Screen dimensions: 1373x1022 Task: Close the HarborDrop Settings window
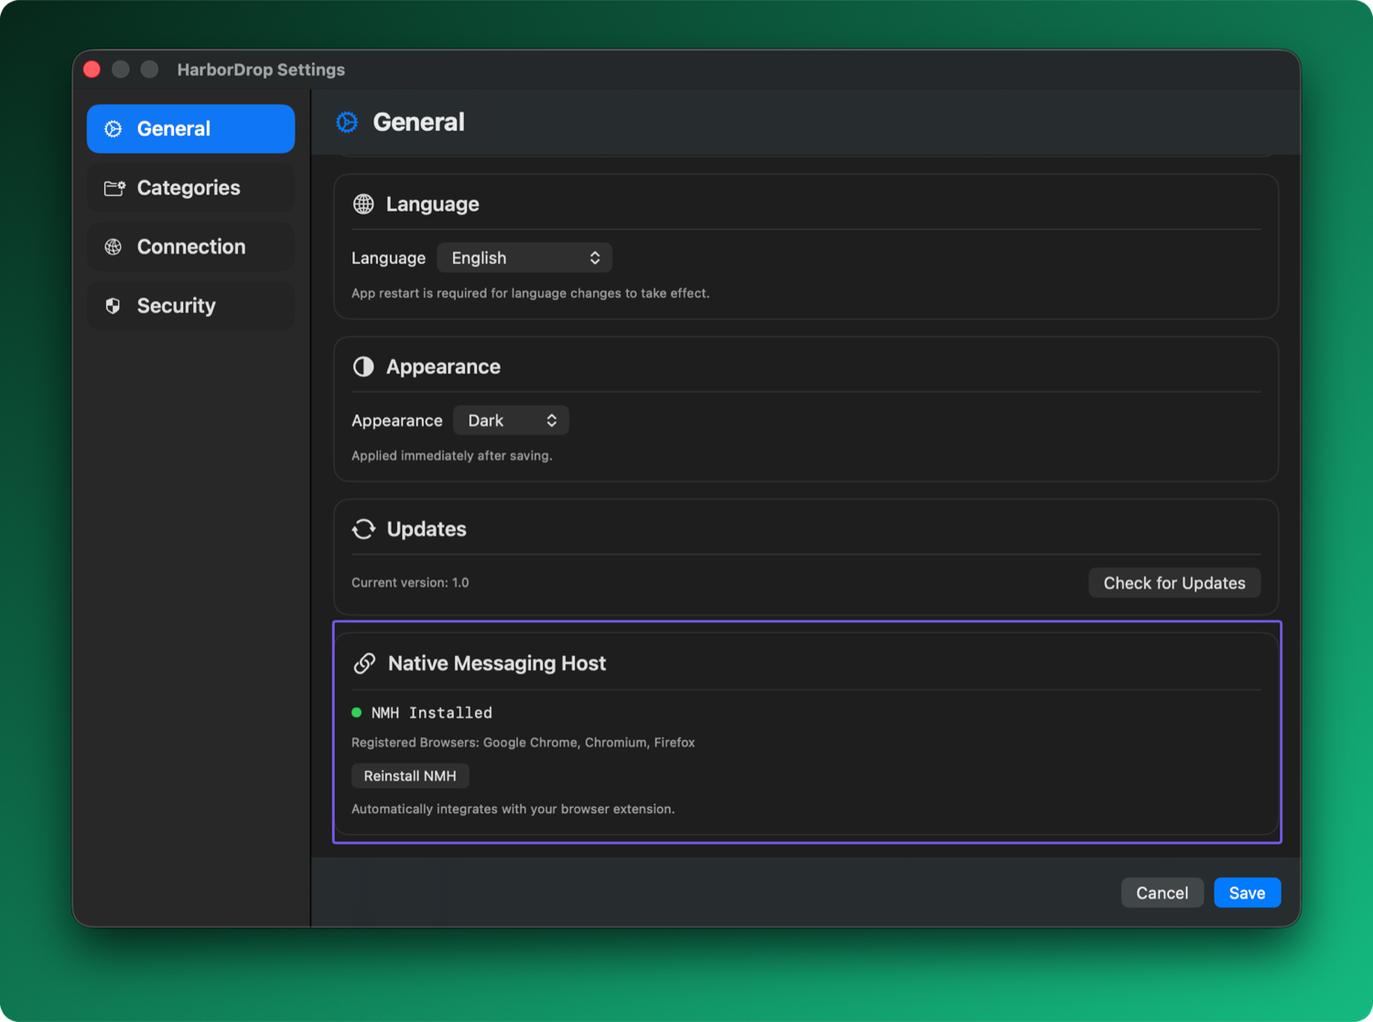click(x=92, y=70)
